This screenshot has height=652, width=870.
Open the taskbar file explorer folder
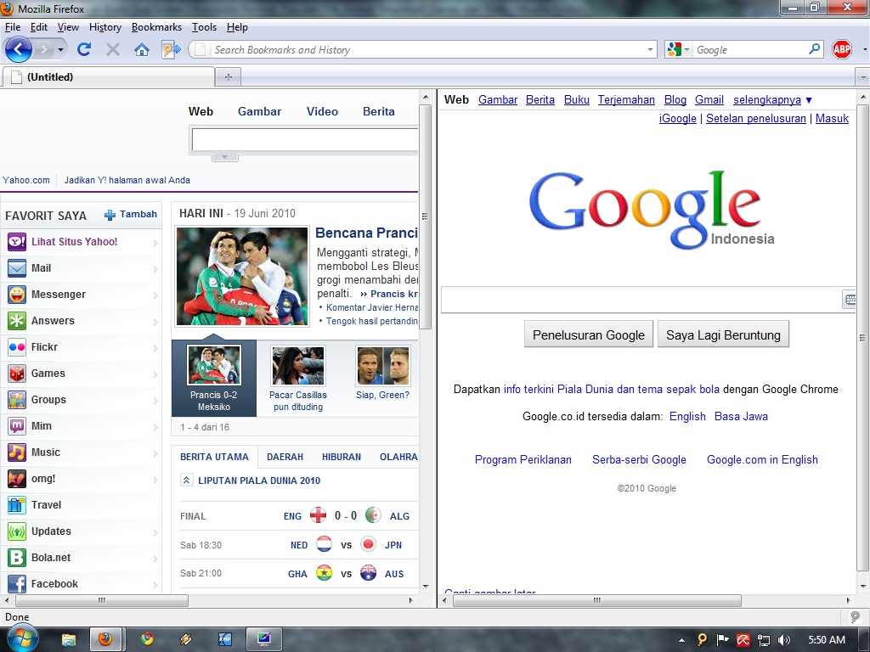point(68,640)
